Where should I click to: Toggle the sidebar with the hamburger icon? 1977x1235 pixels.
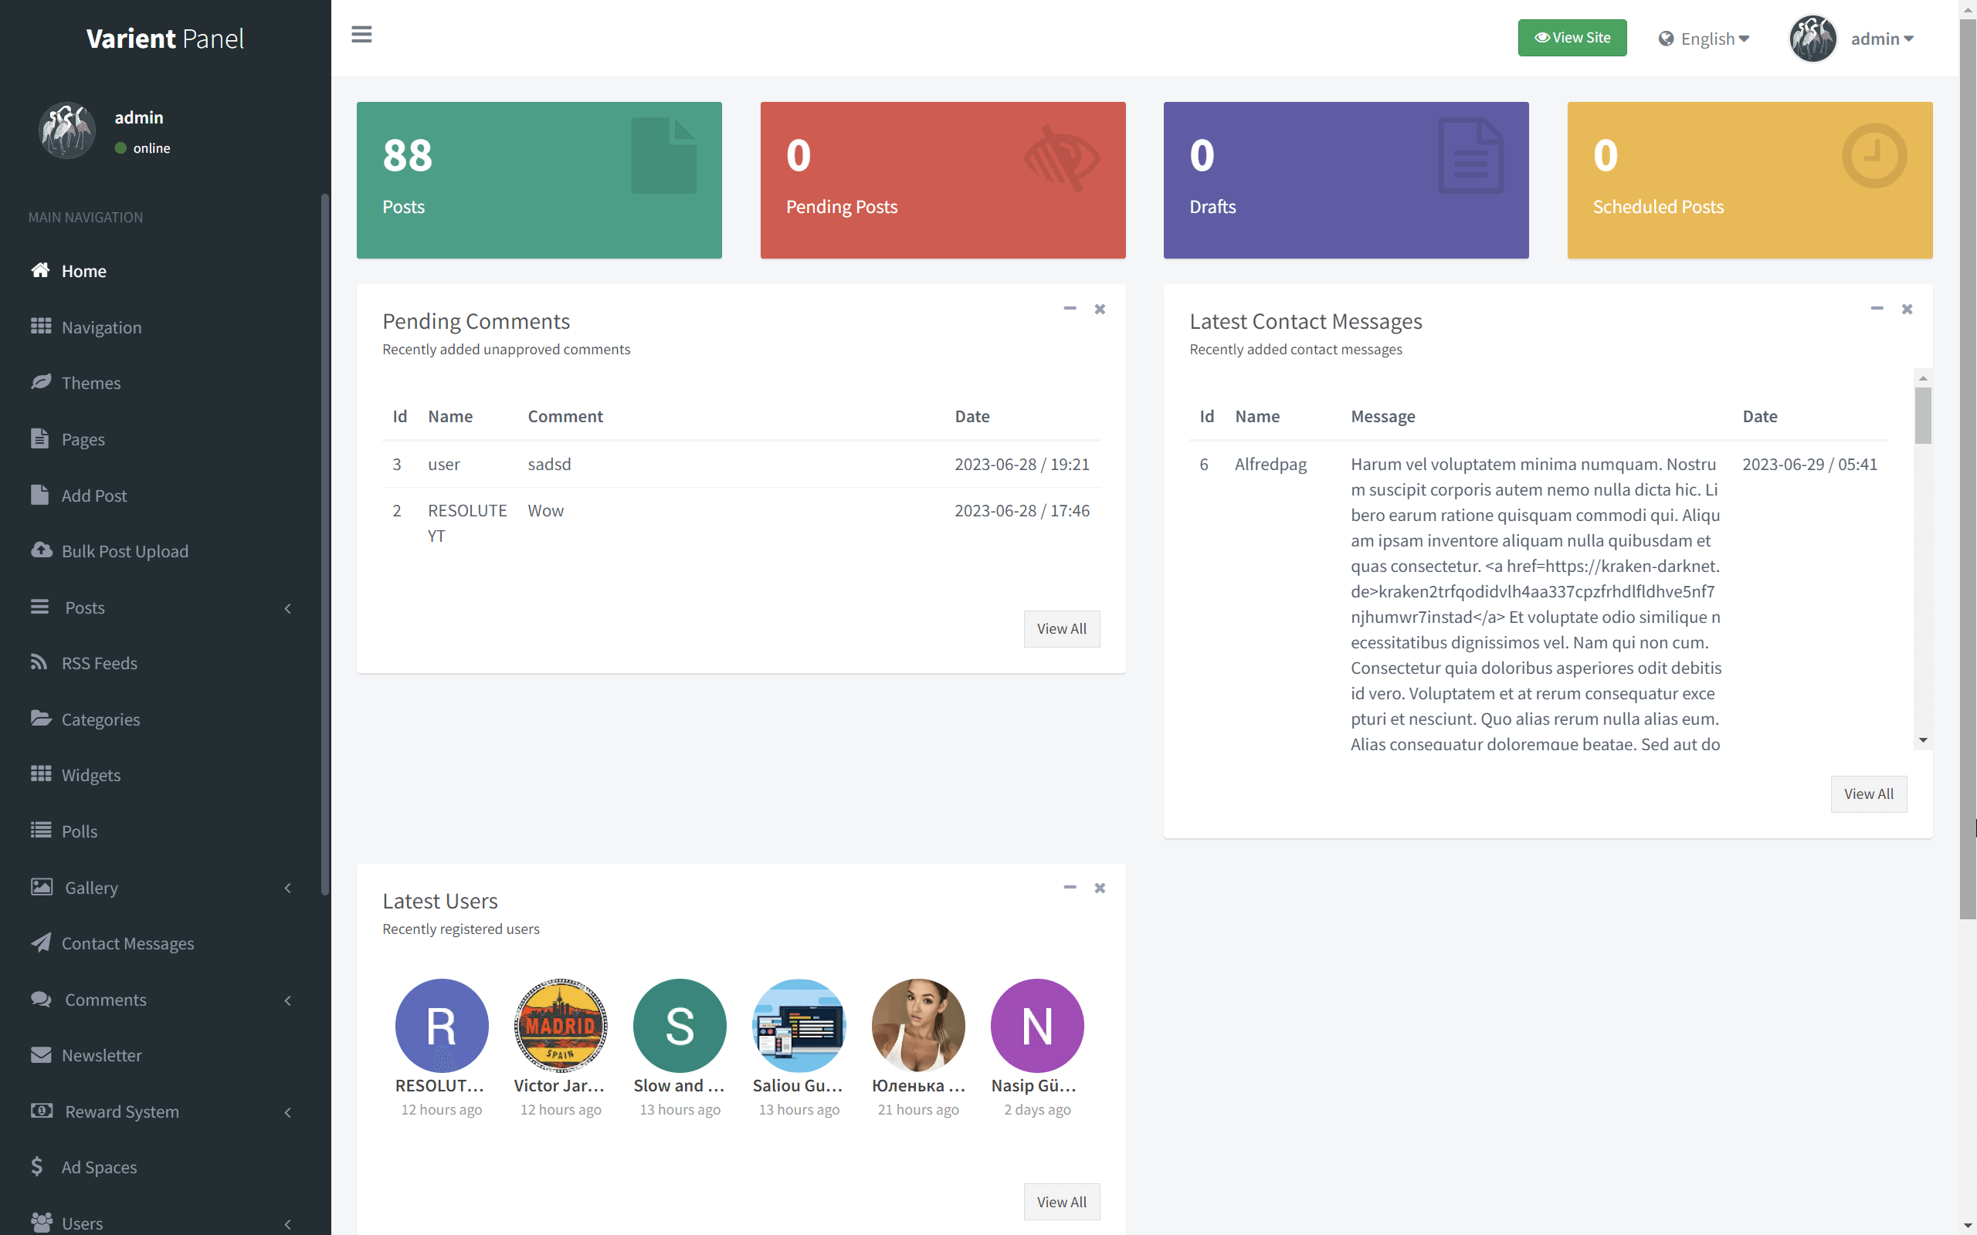coord(362,36)
